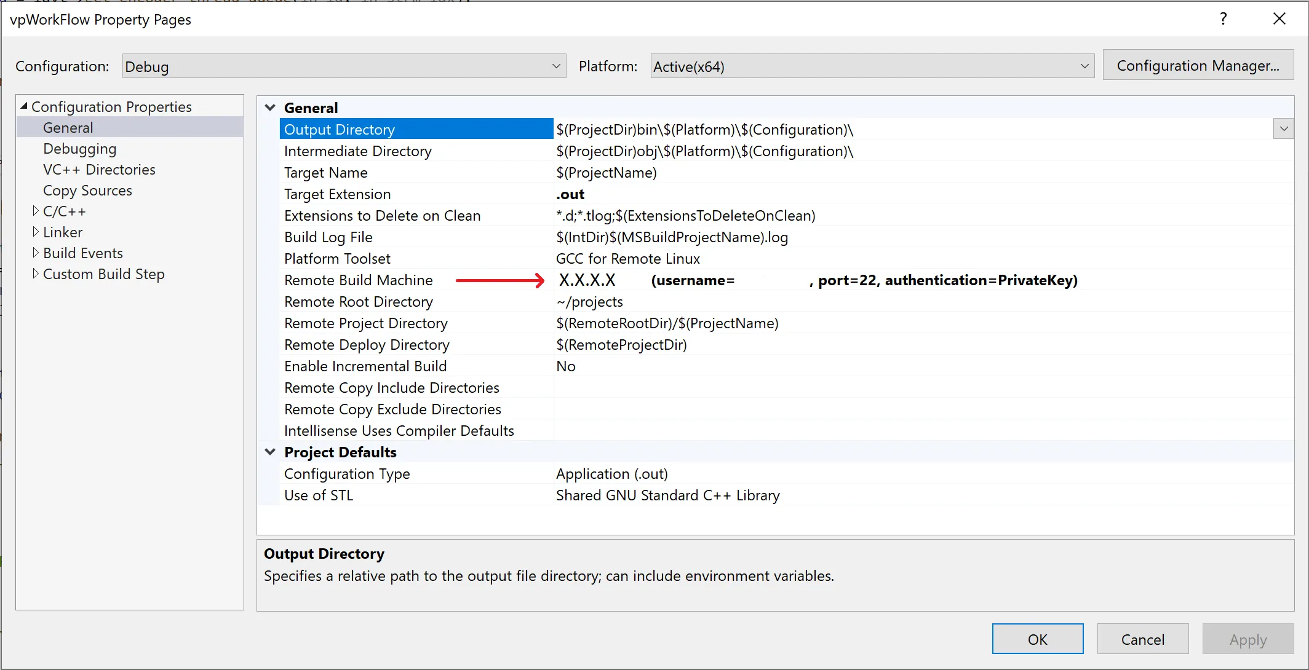Open the Configuration dropdown showing Debug
Viewport: 1309px width, 670px height.
pyautogui.click(x=344, y=66)
